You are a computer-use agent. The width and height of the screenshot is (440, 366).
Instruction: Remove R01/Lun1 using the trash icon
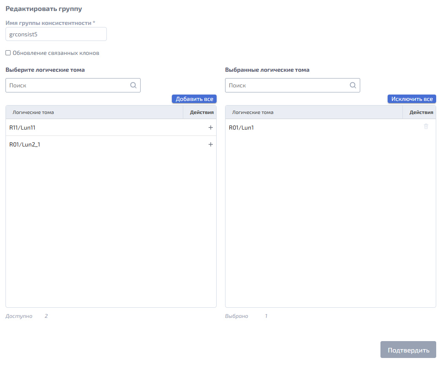point(426,127)
